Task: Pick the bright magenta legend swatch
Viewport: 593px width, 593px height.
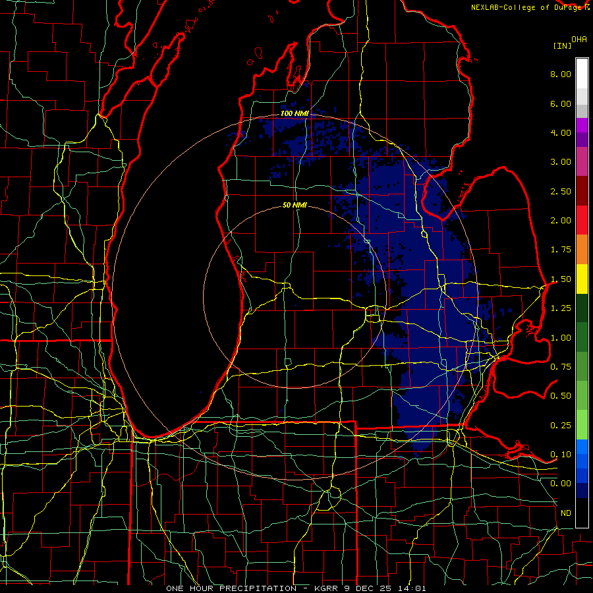Action: pos(582,126)
